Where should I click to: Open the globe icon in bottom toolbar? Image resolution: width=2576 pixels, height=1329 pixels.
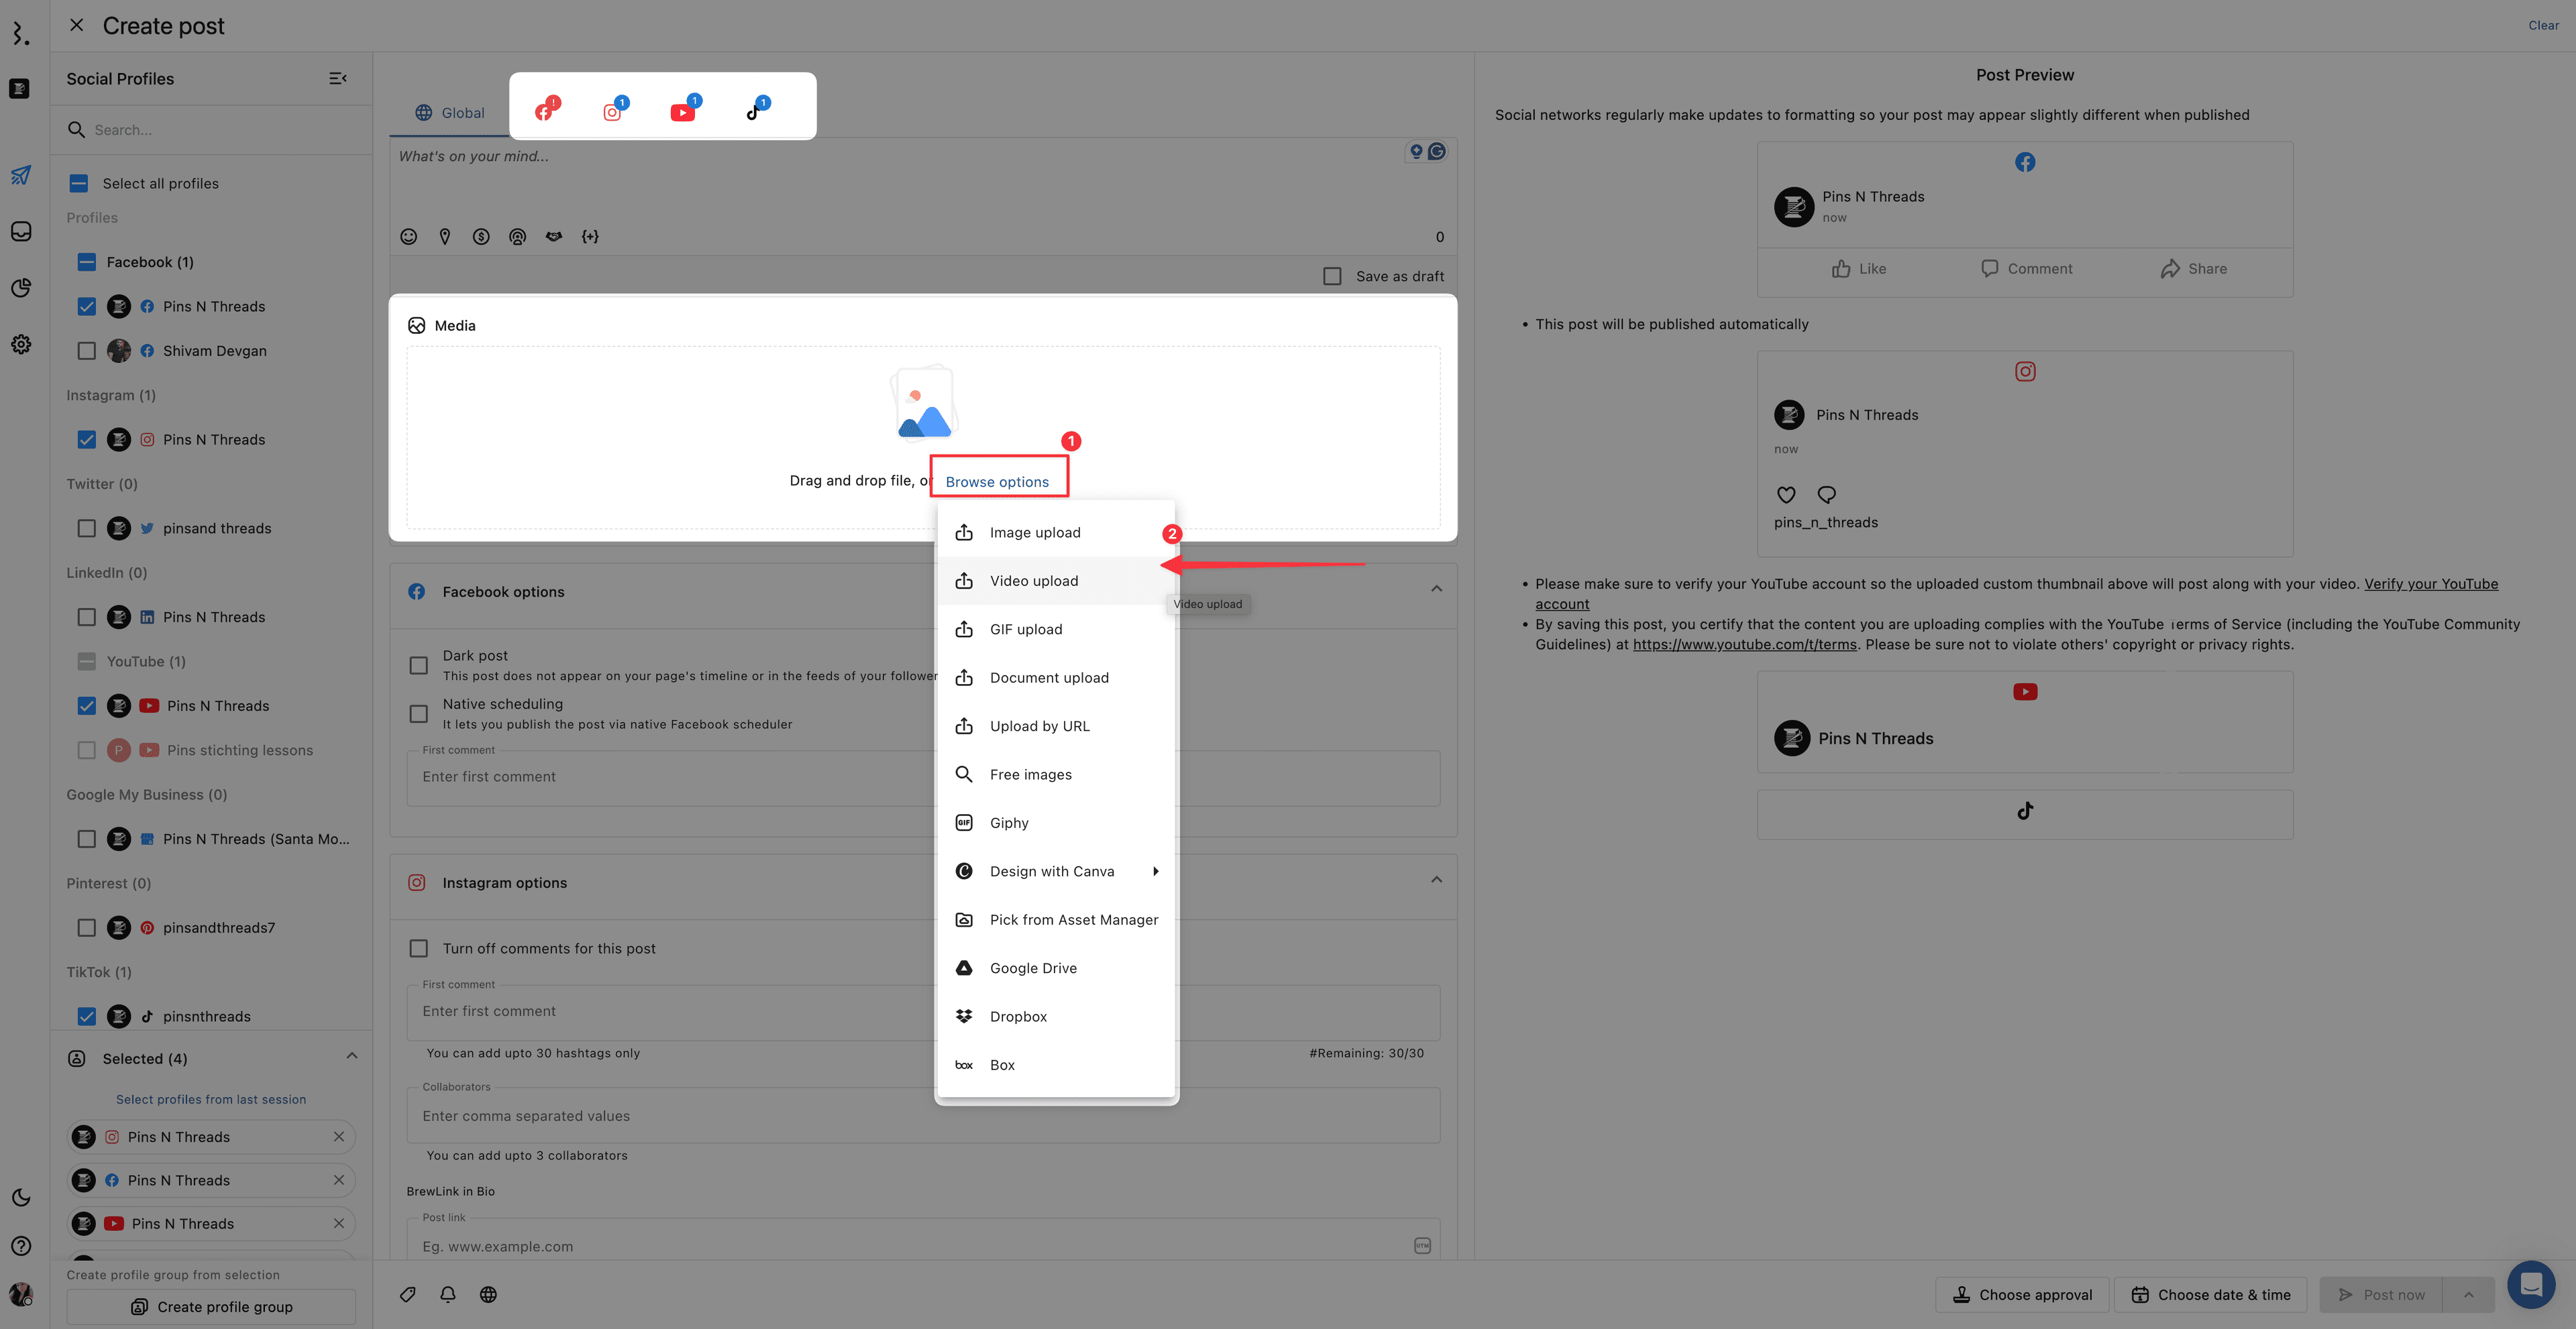coord(488,1295)
